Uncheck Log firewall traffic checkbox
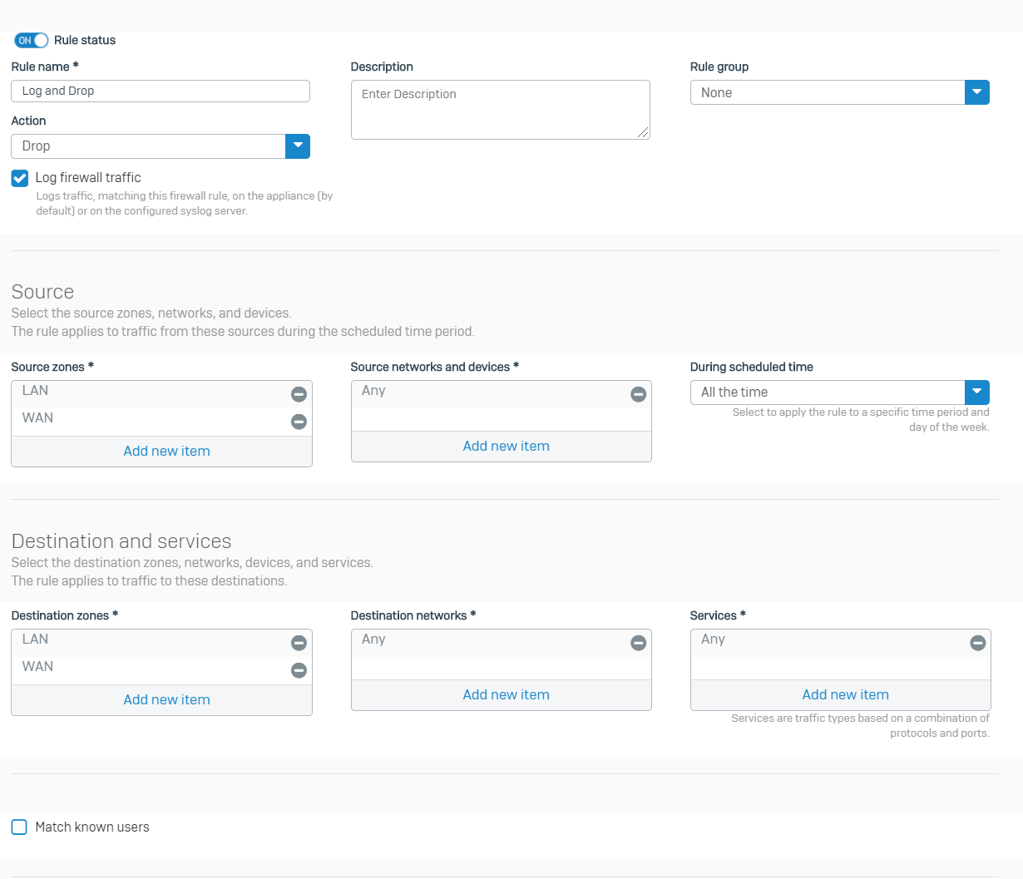This screenshot has height=879, width=1023. click(20, 178)
